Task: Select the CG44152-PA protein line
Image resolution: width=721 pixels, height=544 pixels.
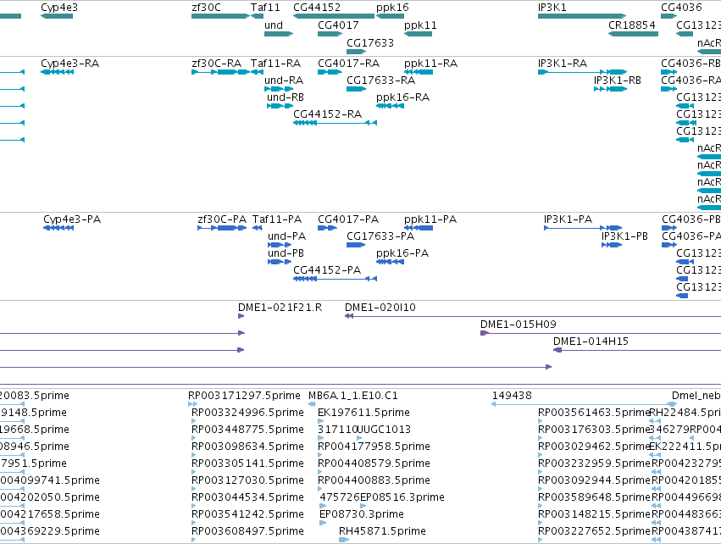Action: 335,279
